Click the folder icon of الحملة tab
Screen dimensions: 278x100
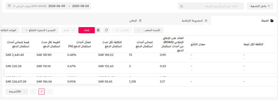(x=272, y=21)
